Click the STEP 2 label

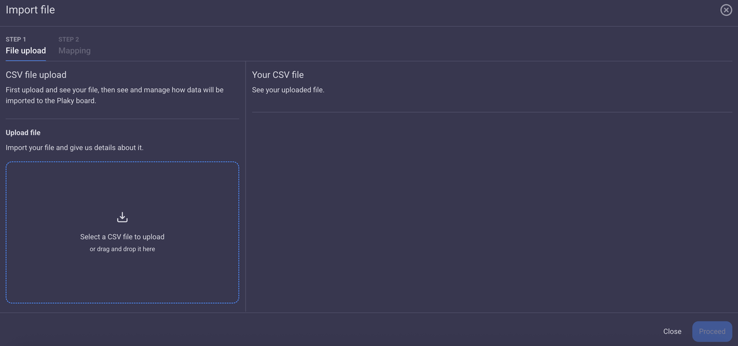(x=69, y=39)
